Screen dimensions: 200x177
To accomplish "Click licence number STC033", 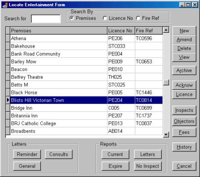I will point(117,46).
